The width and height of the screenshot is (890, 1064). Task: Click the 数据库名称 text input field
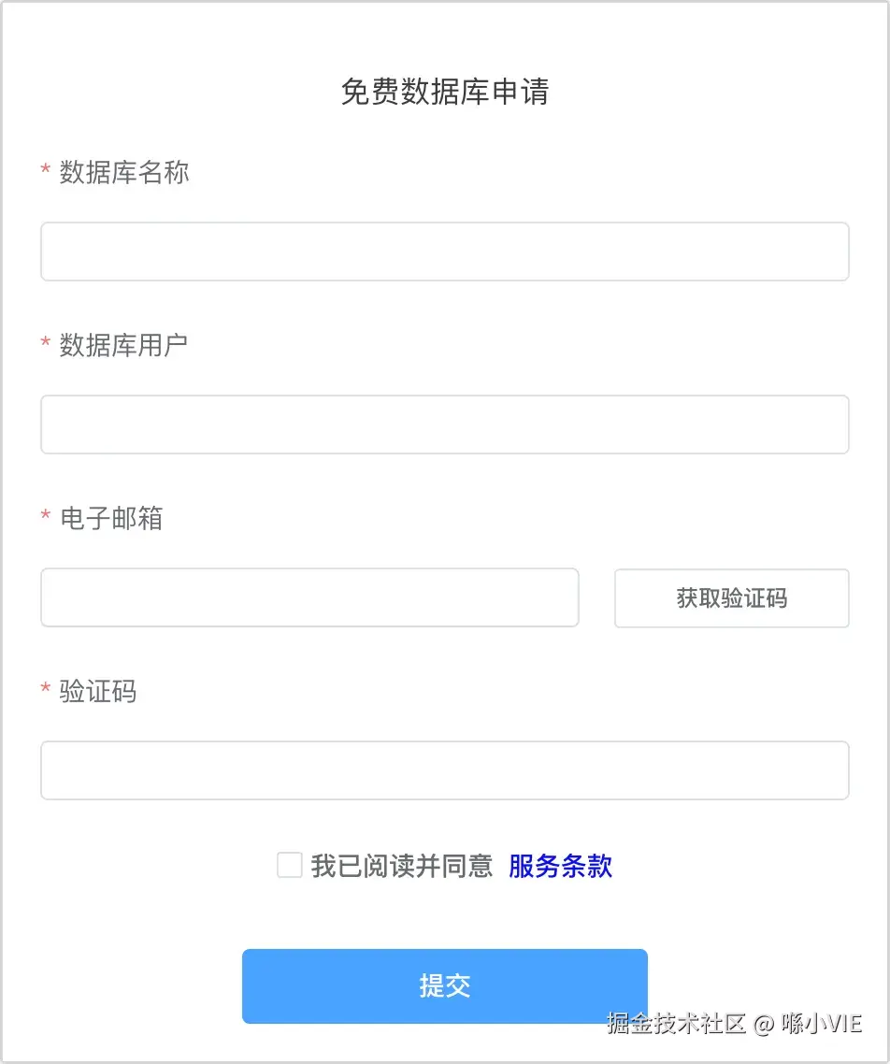pyautogui.click(x=444, y=252)
